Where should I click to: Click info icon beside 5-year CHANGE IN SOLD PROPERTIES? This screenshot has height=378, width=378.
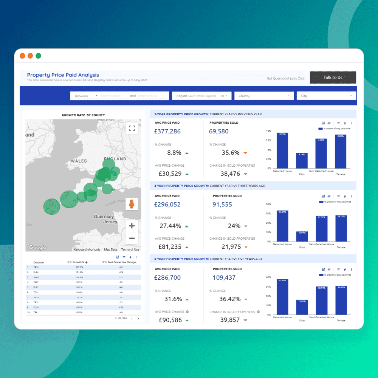[258, 312]
